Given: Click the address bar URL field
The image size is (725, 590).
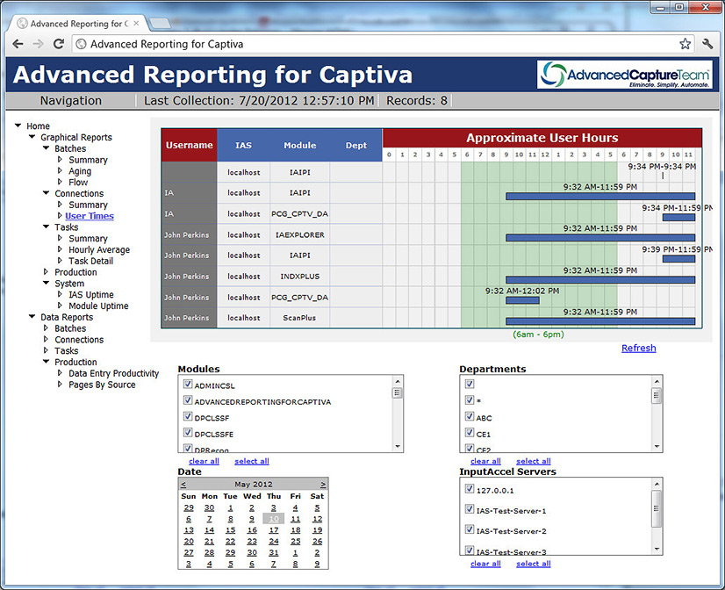Looking at the screenshot, I should [377, 43].
